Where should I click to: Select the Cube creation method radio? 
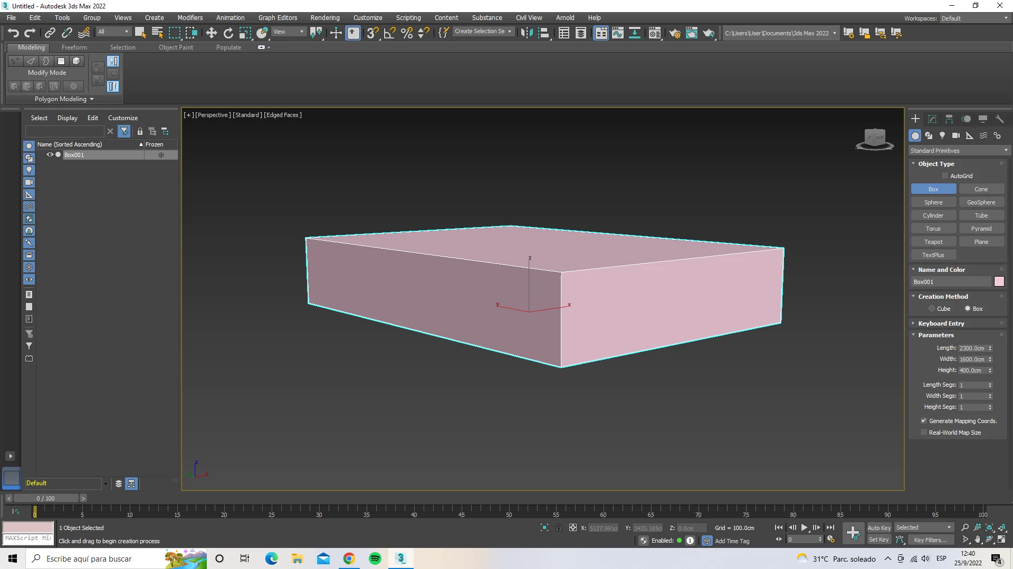[932, 309]
